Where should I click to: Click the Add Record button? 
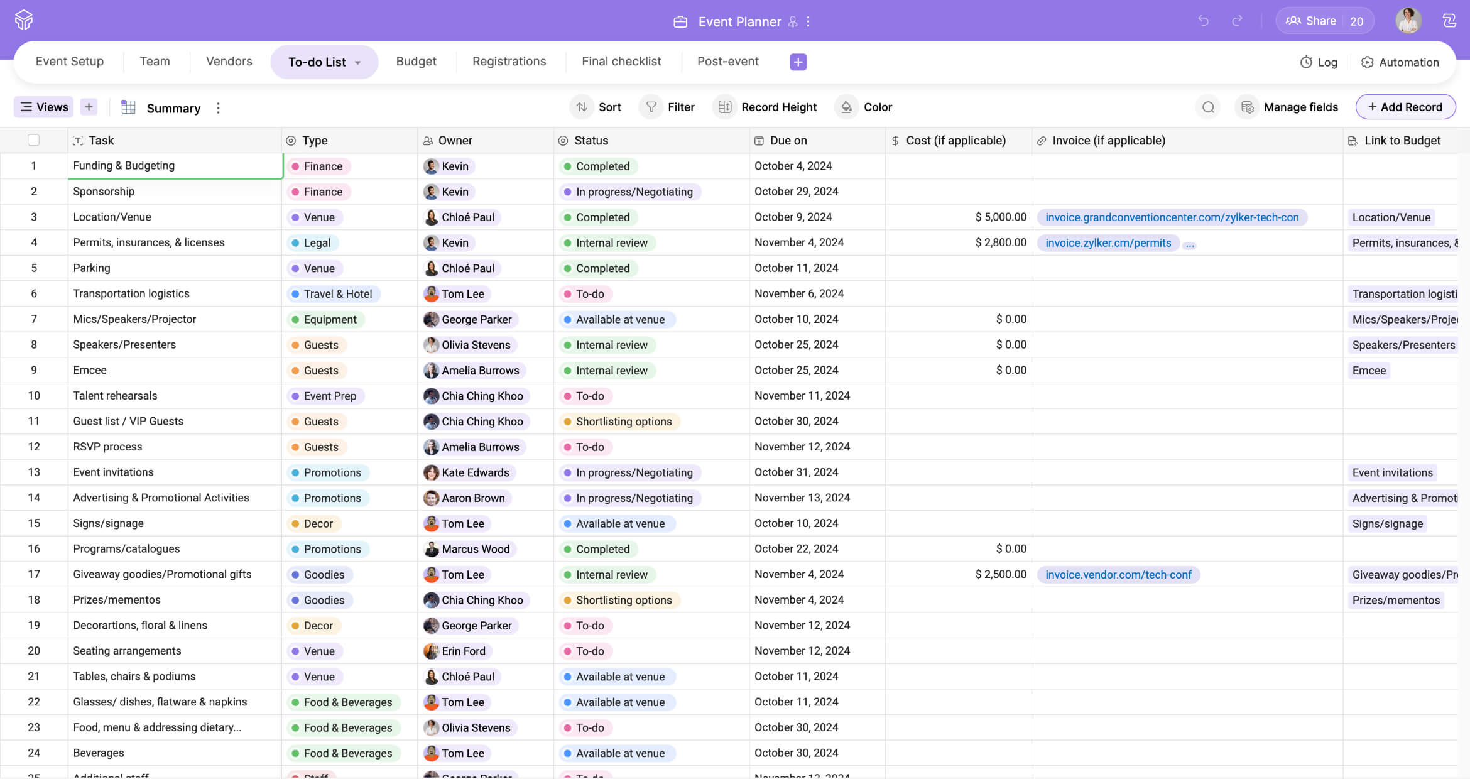(1405, 107)
